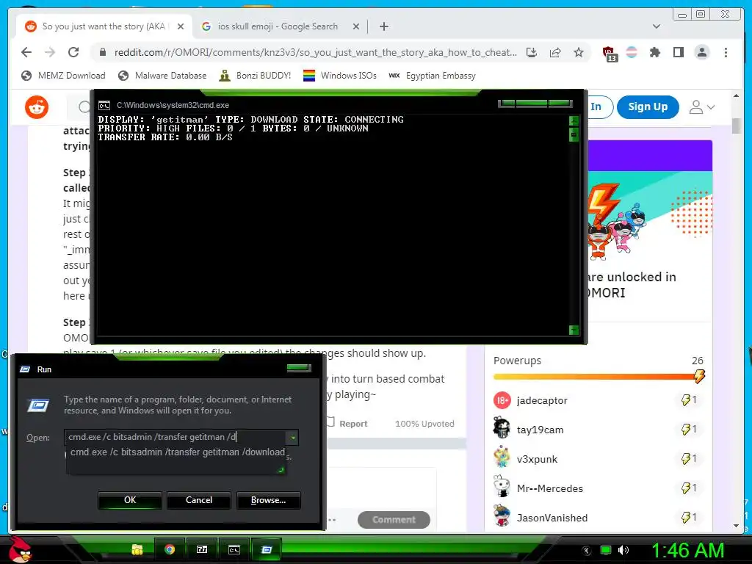Open jadecaptor's profile in Powerups list
The width and height of the screenshot is (752, 564).
coord(542,400)
